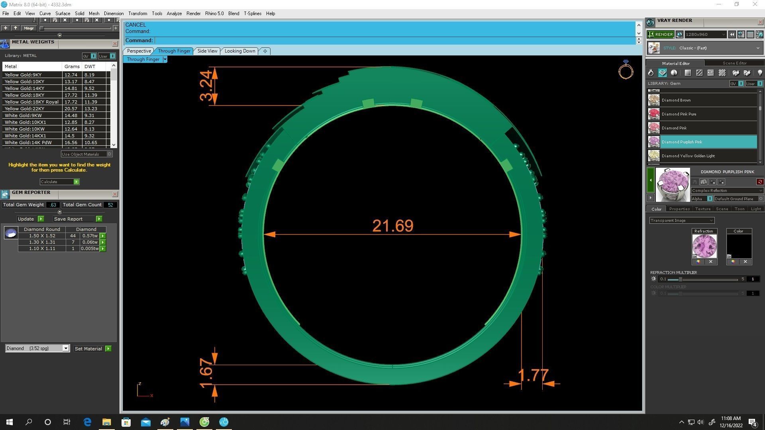Click the rewind previous render icon
Screen dimensions: 765x430
click(x=732, y=35)
